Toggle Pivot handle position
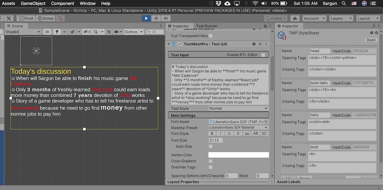 coord(26,18)
